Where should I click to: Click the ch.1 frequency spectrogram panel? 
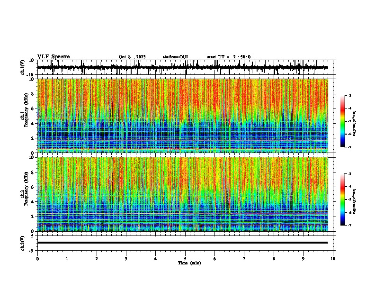pyautogui.click(x=183, y=116)
